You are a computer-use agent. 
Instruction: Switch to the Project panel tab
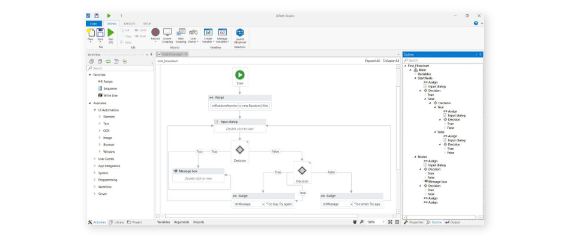[134, 222]
